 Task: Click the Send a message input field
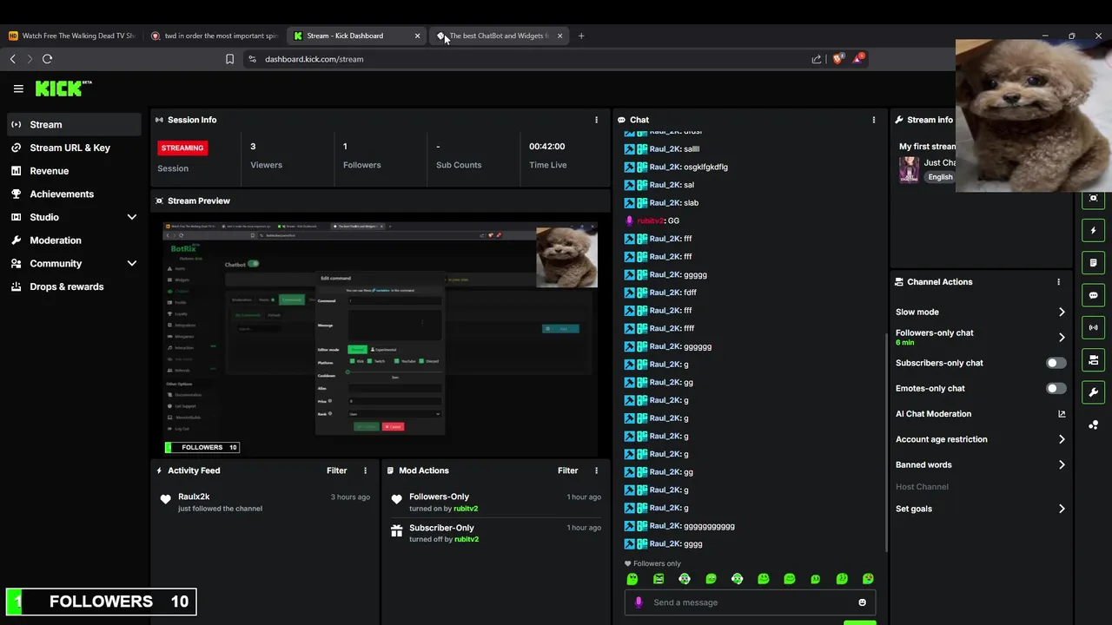tap(750, 602)
